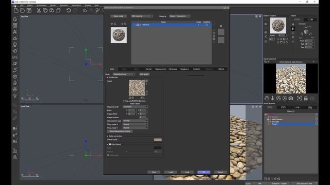Click the New file icon in the top toolbar
Image resolution: width=330 pixels, height=185 pixels.
point(16,10)
